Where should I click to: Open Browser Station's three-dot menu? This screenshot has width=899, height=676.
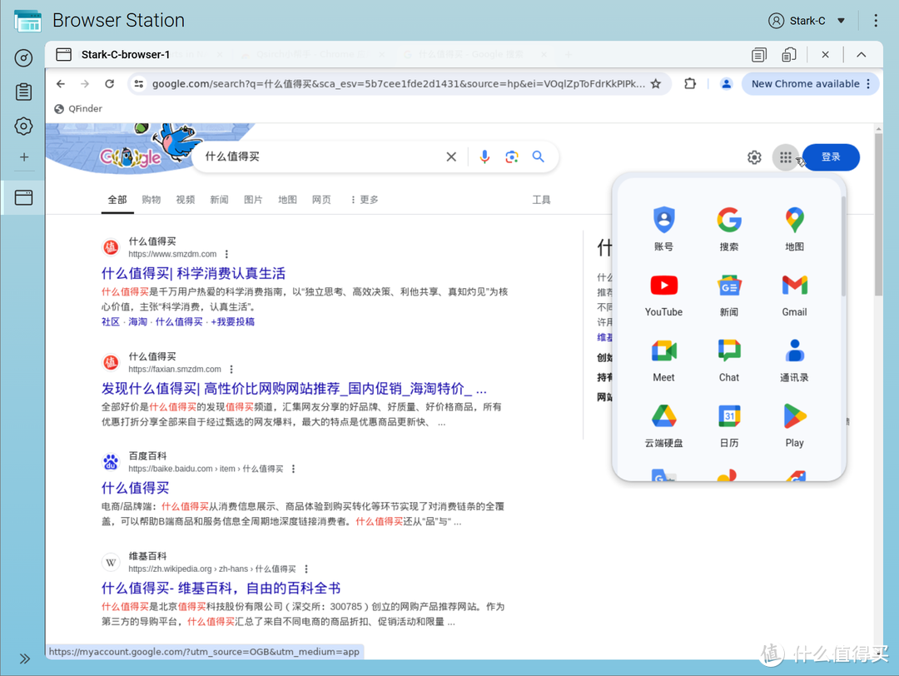[875, 20]
